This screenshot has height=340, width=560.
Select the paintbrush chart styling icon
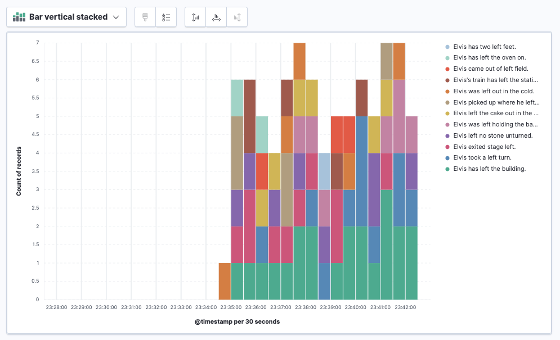[145, 17]
